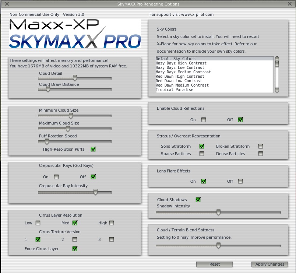Turn Lens Flare Effects Off
The image size is (296, 273).
[x=240, y=181]
